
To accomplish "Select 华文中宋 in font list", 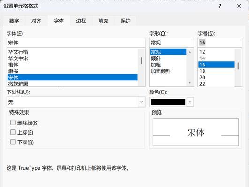I will pyautogui.click(x=73, y=58).
